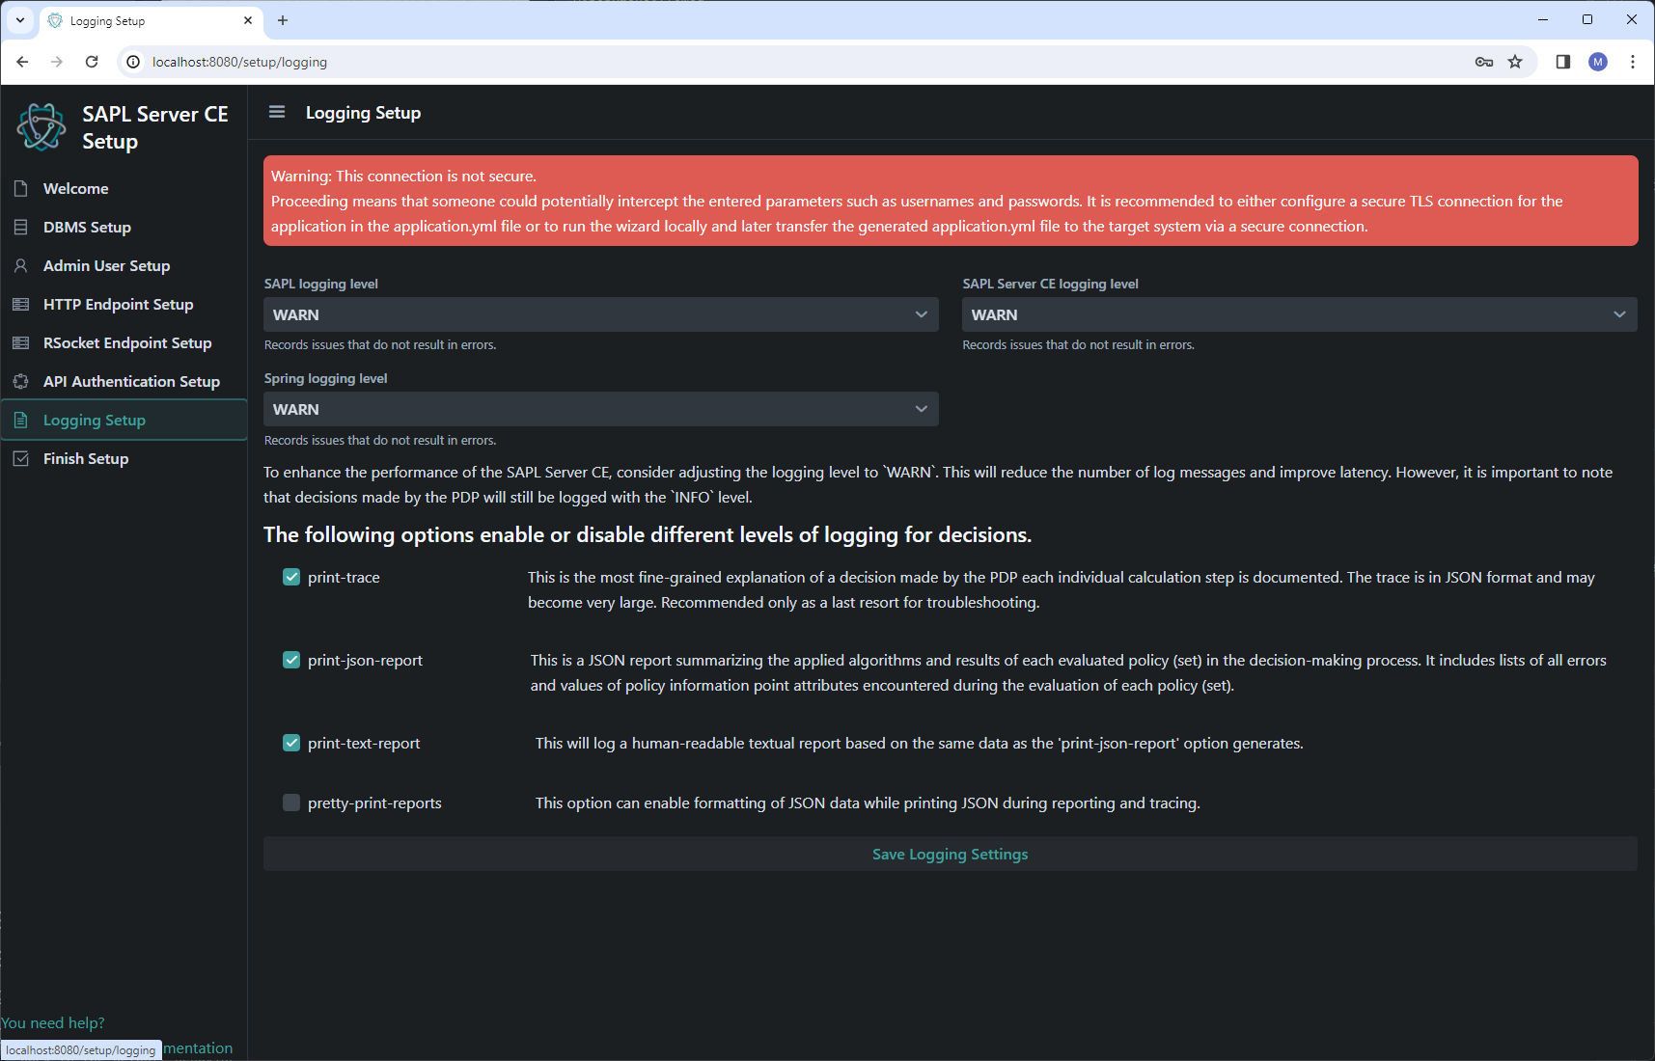Open the SAPL Server CE logging level dropdown
1655x1061 pixels.
1300,314
